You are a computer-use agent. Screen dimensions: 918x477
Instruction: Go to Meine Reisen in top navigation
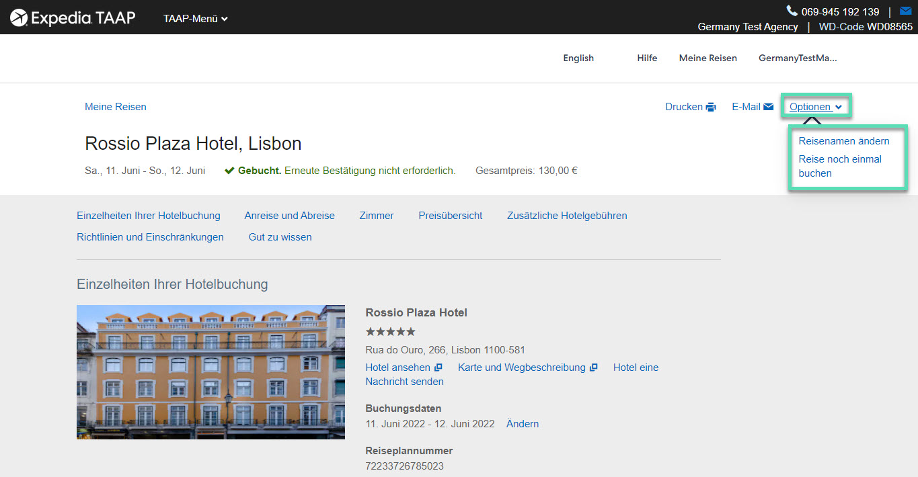pos(707,58)
